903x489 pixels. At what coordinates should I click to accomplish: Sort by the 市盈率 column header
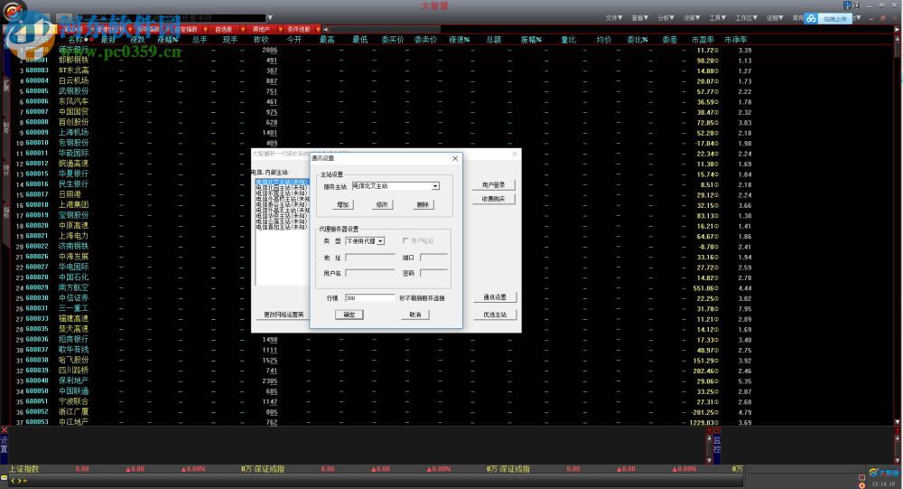tap(703, 40)
